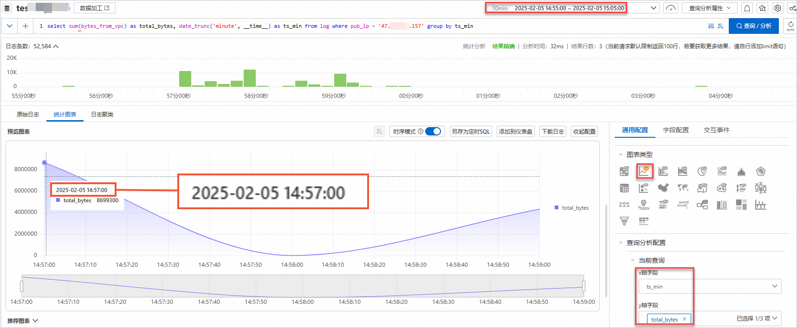Image resolution: width=797 pixels, height=328 pixels.
Task: Select the heat map Pro chart icon
Action: click(x=722, y=188)
